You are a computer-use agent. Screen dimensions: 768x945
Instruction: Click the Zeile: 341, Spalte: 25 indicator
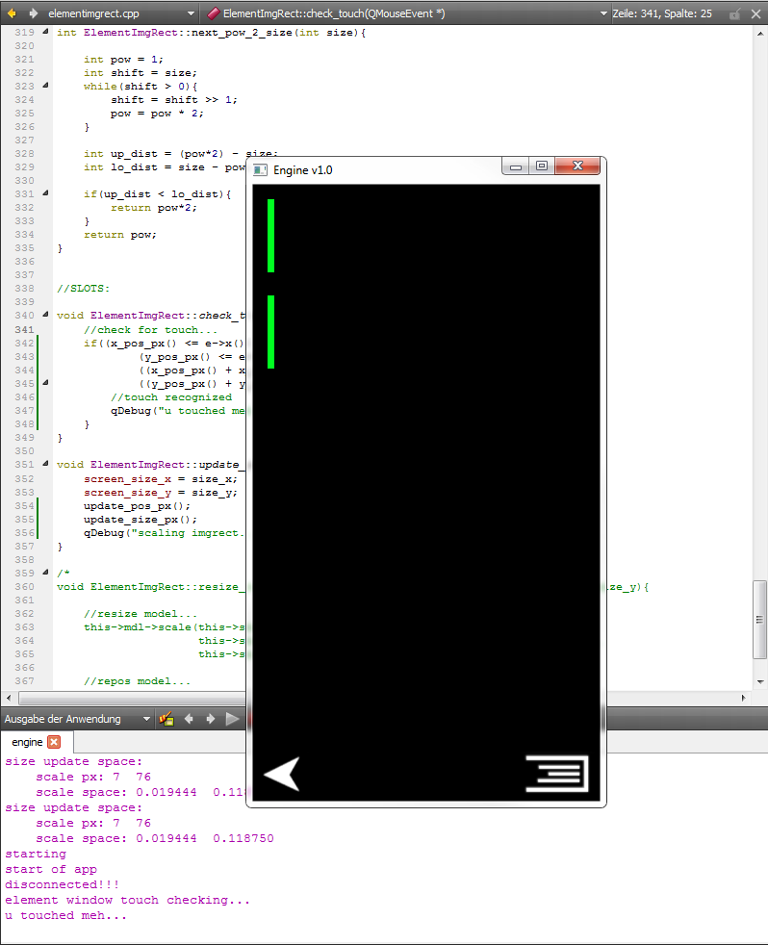(x=662, y=13)
